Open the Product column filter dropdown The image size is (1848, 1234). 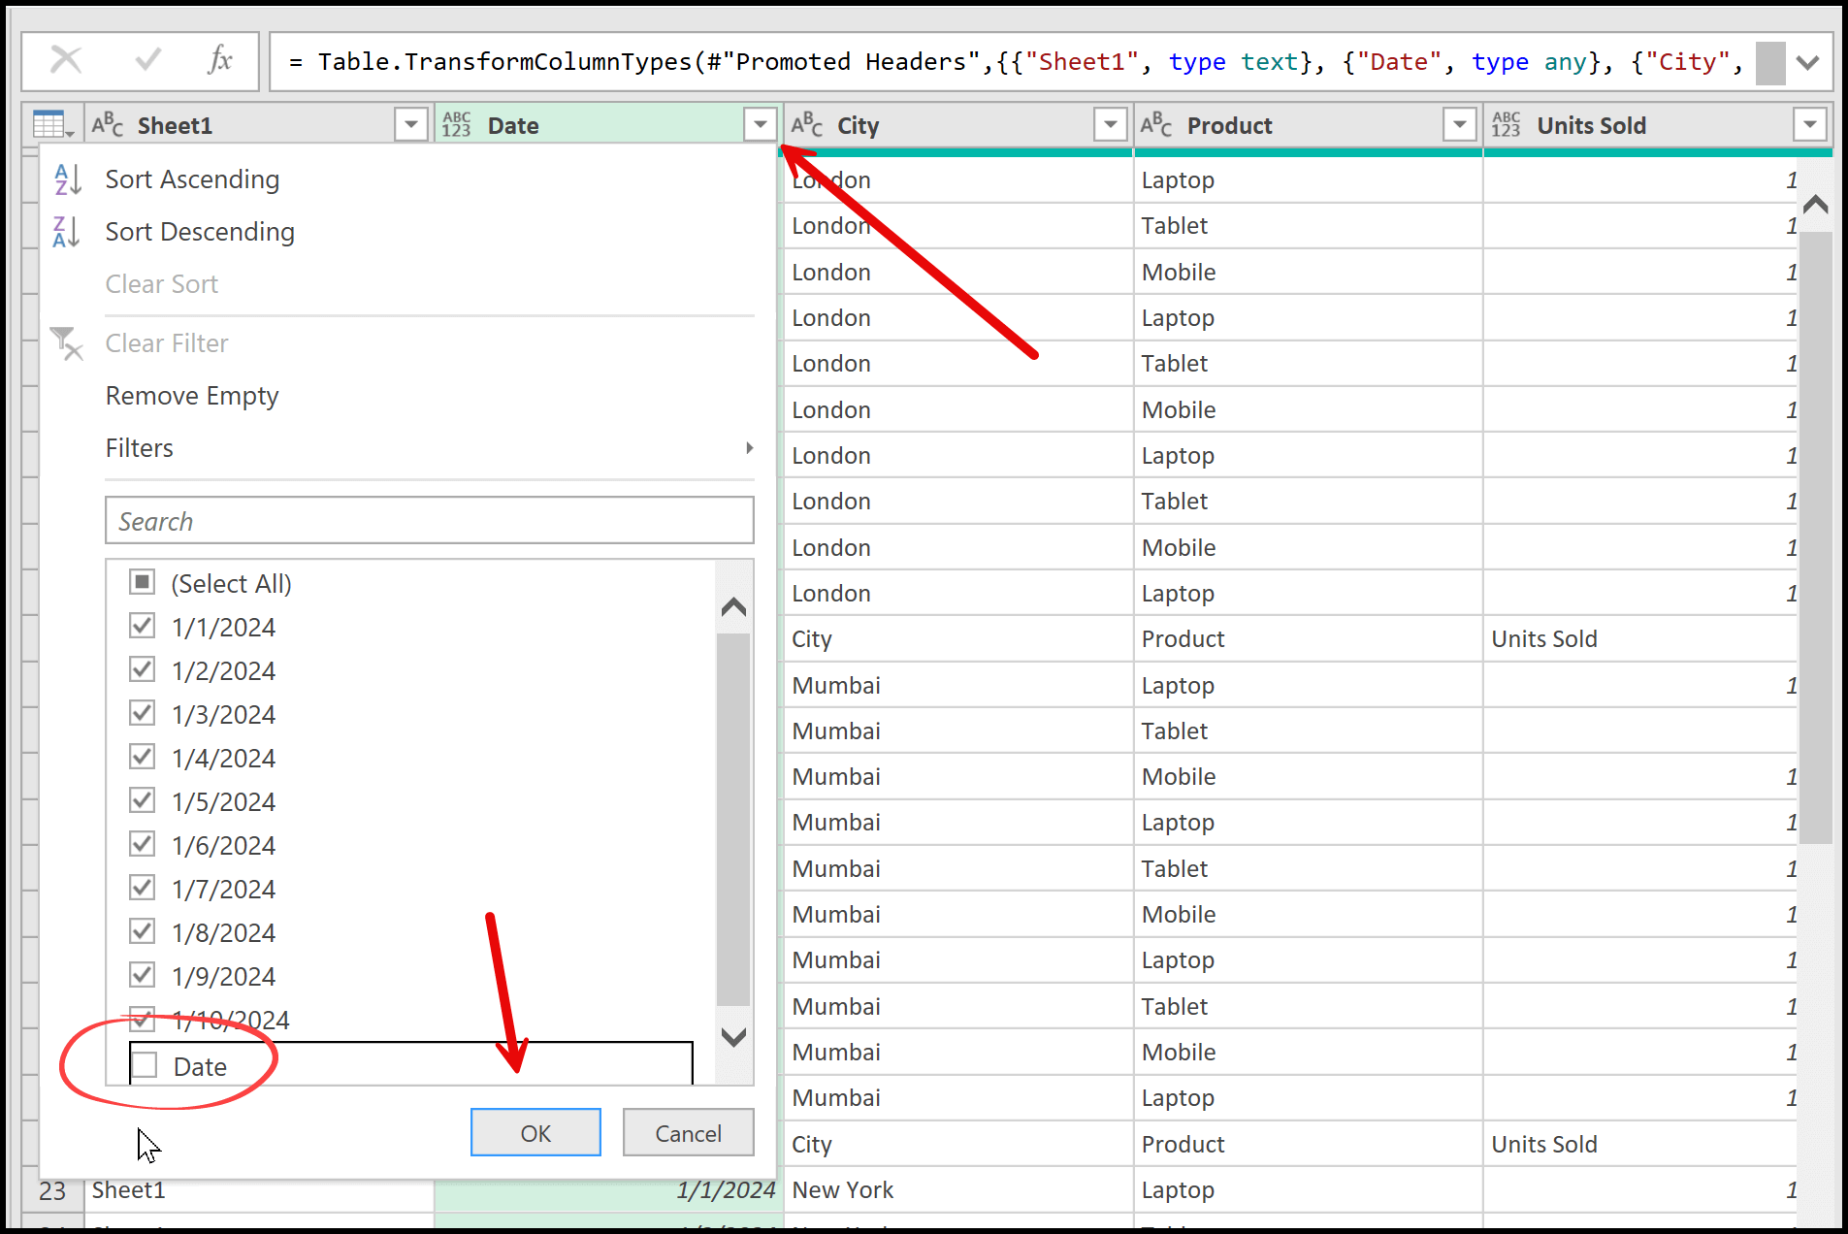1460,124
